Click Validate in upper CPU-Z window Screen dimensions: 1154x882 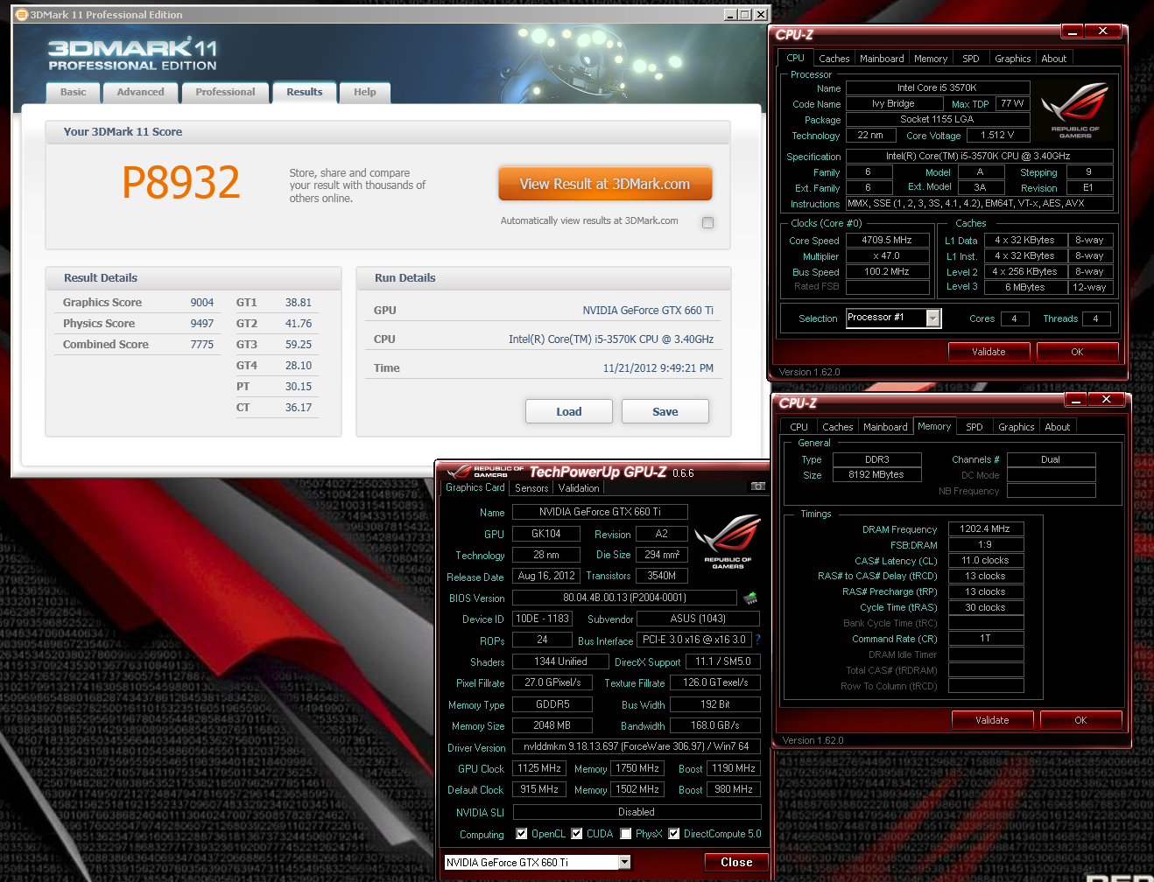click(x=989, y=352)
